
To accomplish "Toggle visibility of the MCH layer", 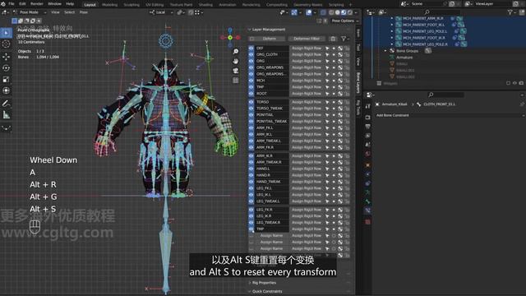I will [x=251, y=81].
